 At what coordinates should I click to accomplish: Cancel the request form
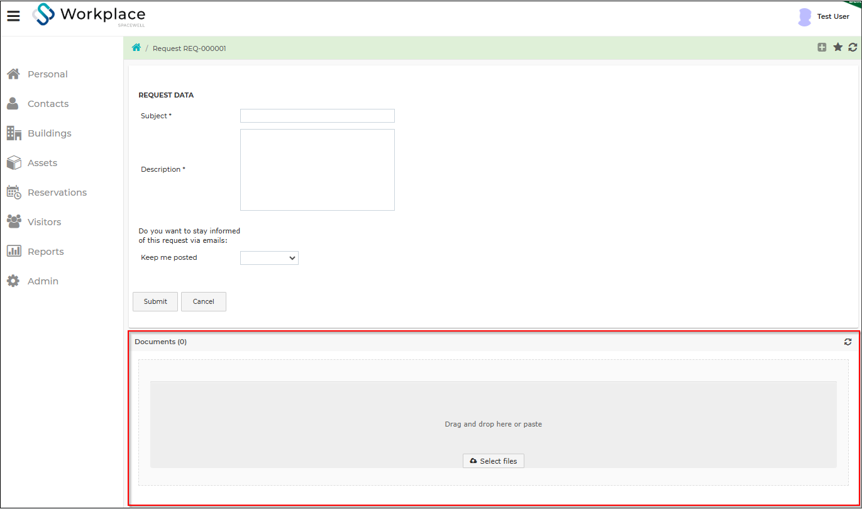coord(204,301)
